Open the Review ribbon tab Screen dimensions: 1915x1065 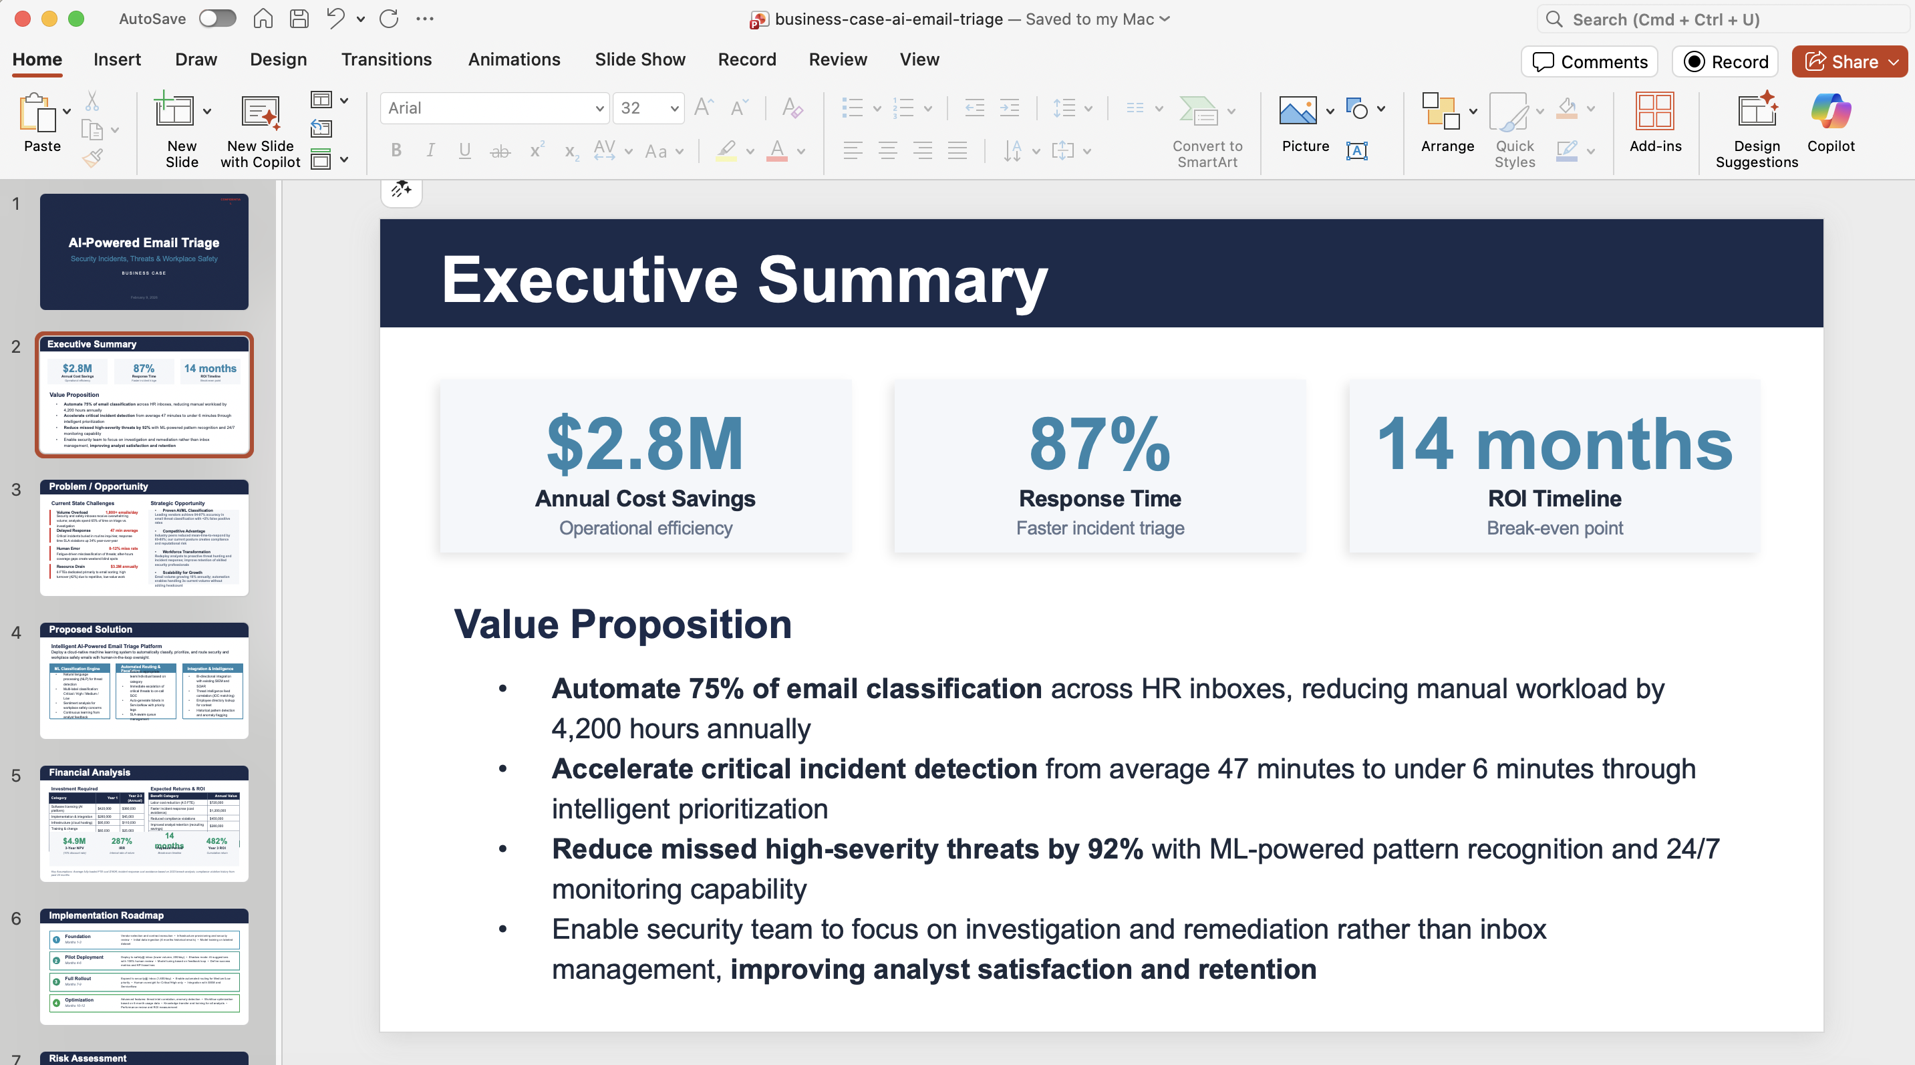pos(838,59)
